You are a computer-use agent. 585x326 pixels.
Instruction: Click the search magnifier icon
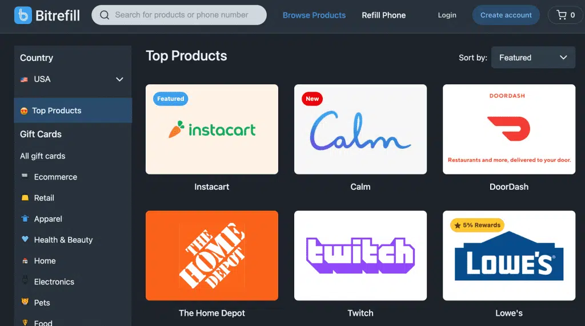(105, 15)
